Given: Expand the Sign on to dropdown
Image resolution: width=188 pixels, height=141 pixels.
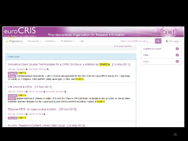Looking at the screenshot, I should point(173,41).
